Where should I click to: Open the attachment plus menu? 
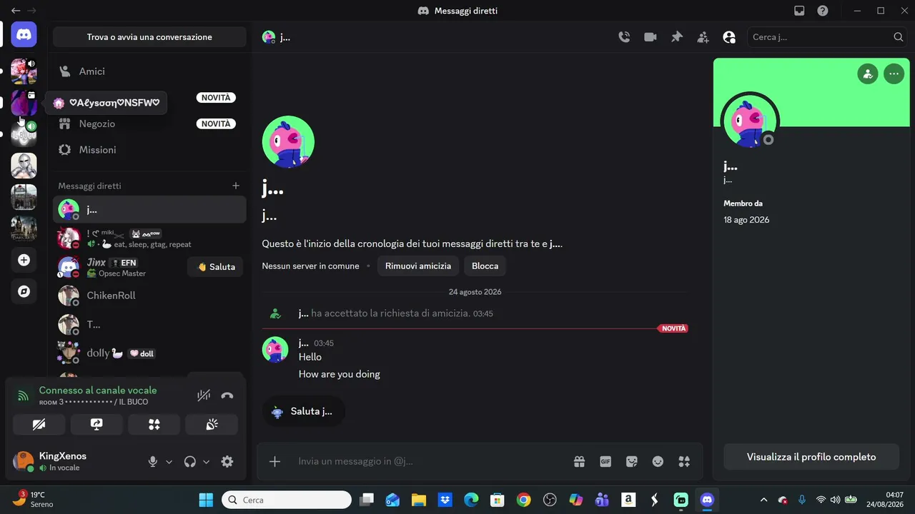coord(274,461)
